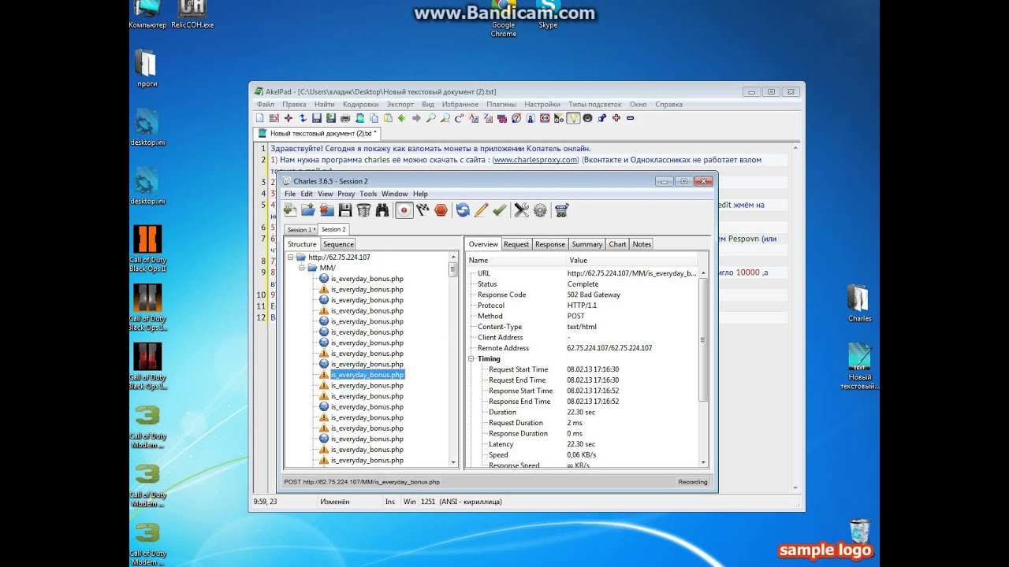Open the File menu in Charles

(x=290, y=194)
